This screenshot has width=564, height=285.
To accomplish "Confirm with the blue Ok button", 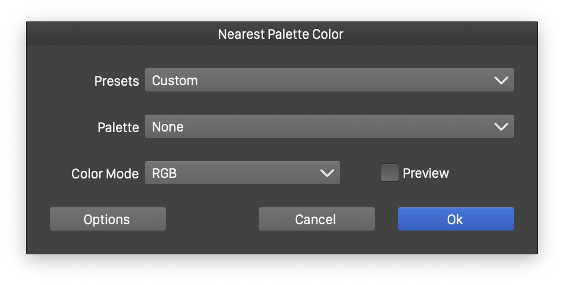I will pos(455,220).
